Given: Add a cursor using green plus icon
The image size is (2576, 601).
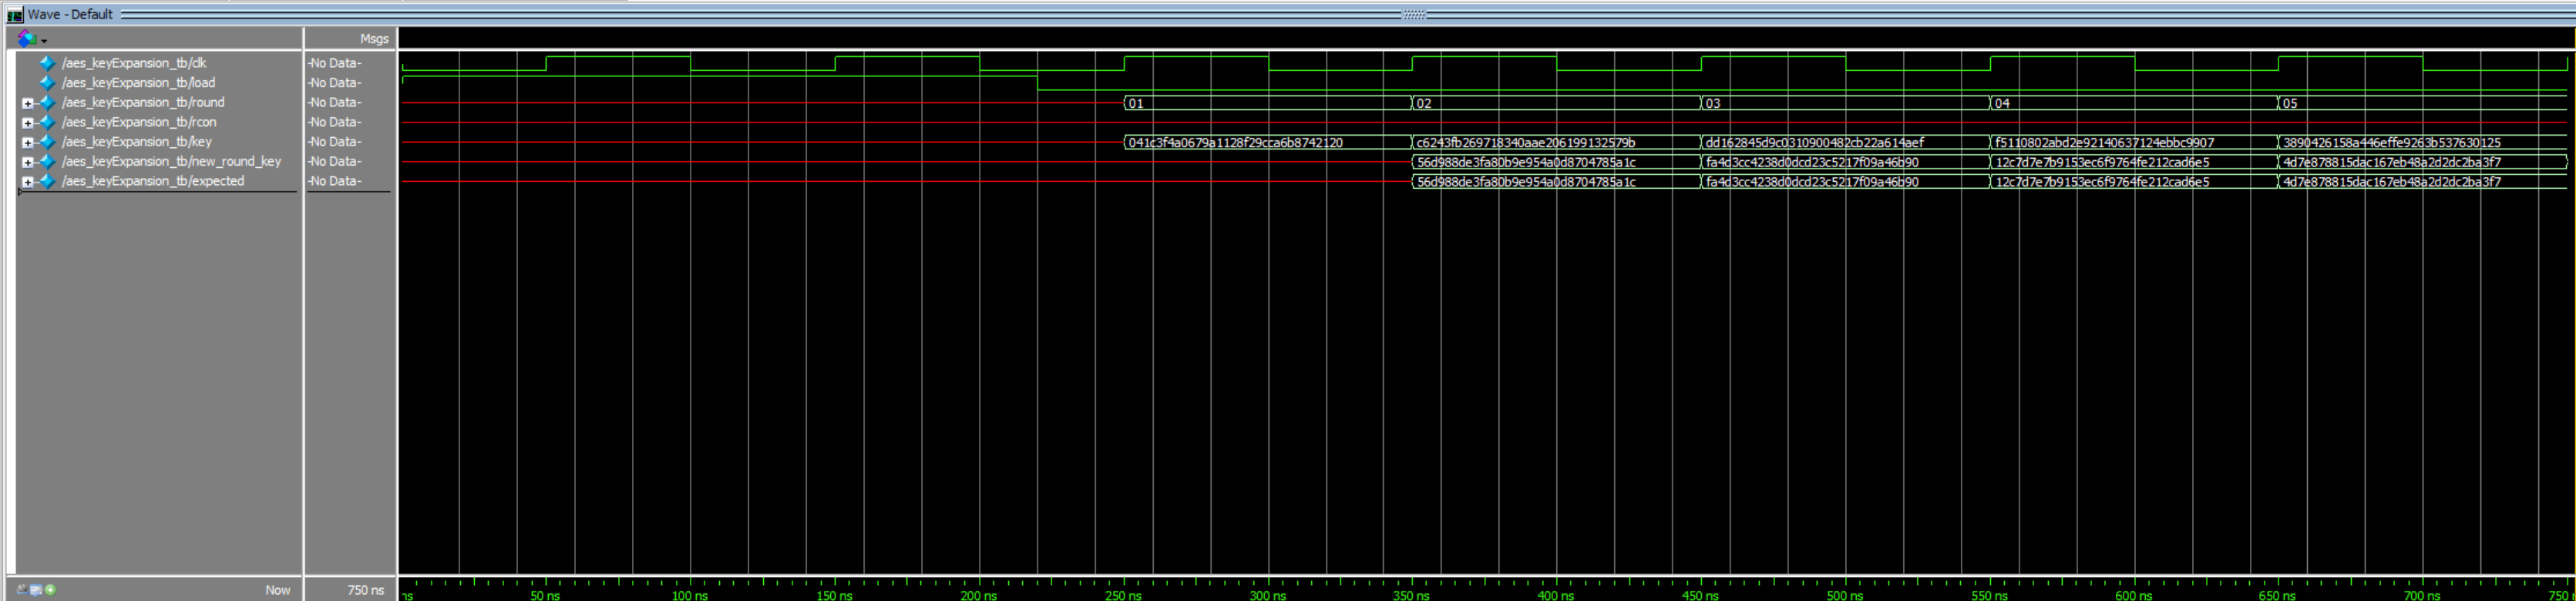Looking at the screenshot, I should (50, 590).
